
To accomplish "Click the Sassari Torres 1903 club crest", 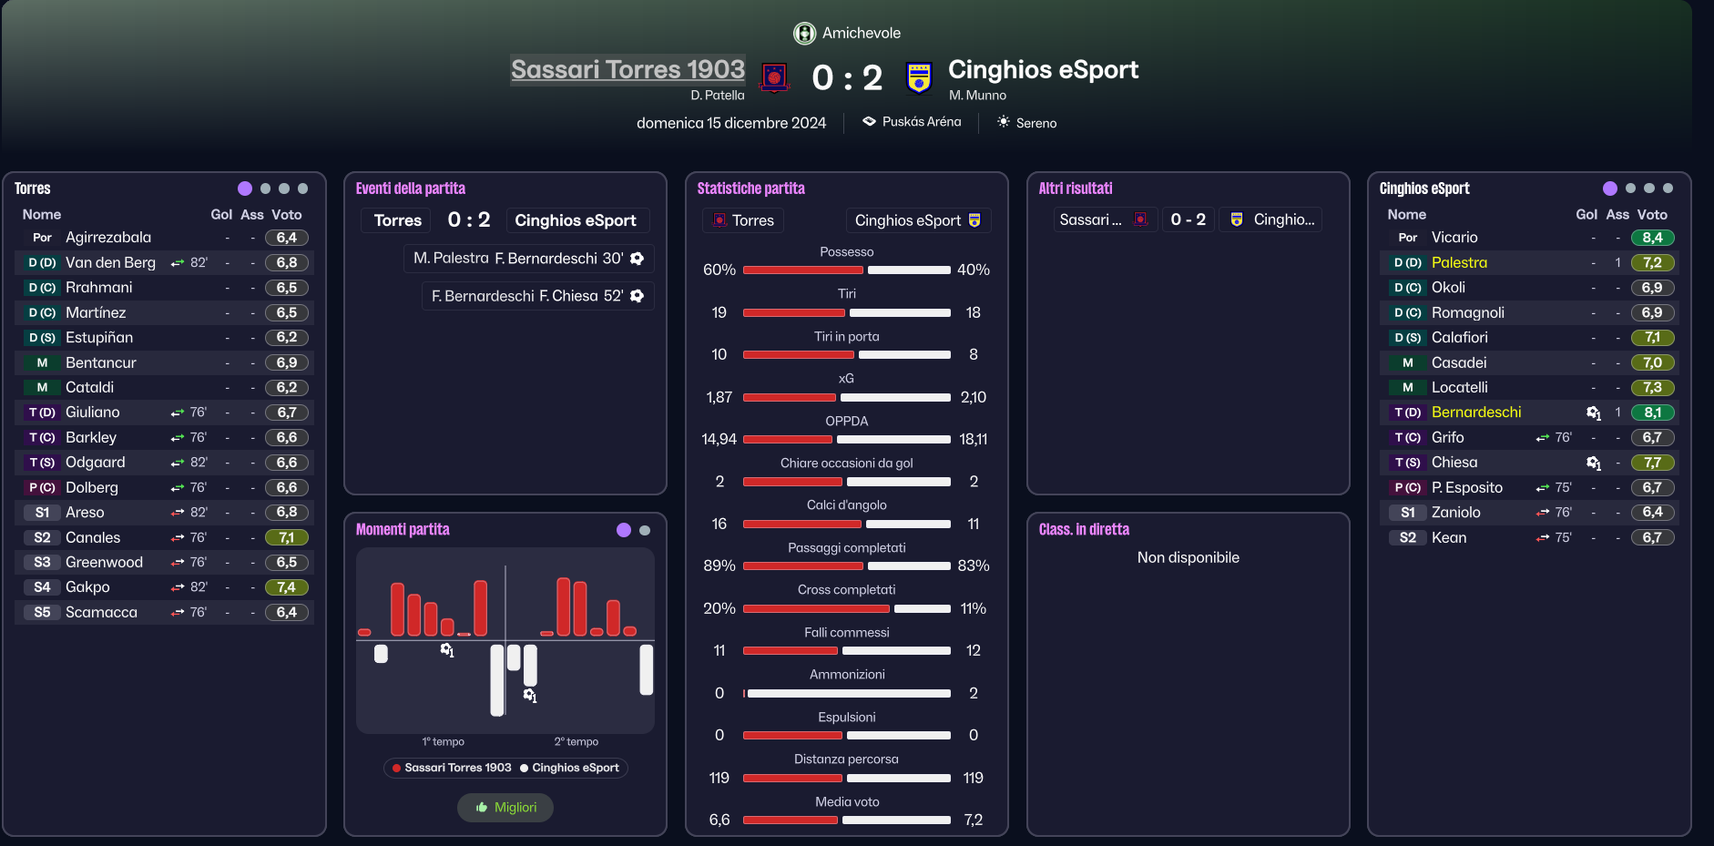I will pyautogui.click(x=774, y=77).
